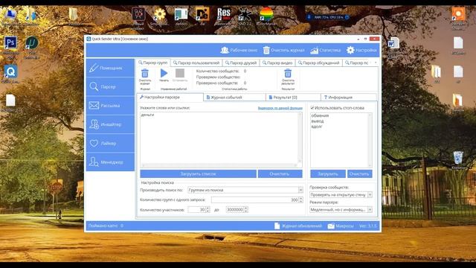Expand the parser tabs overflow arrow

point(376,63)
